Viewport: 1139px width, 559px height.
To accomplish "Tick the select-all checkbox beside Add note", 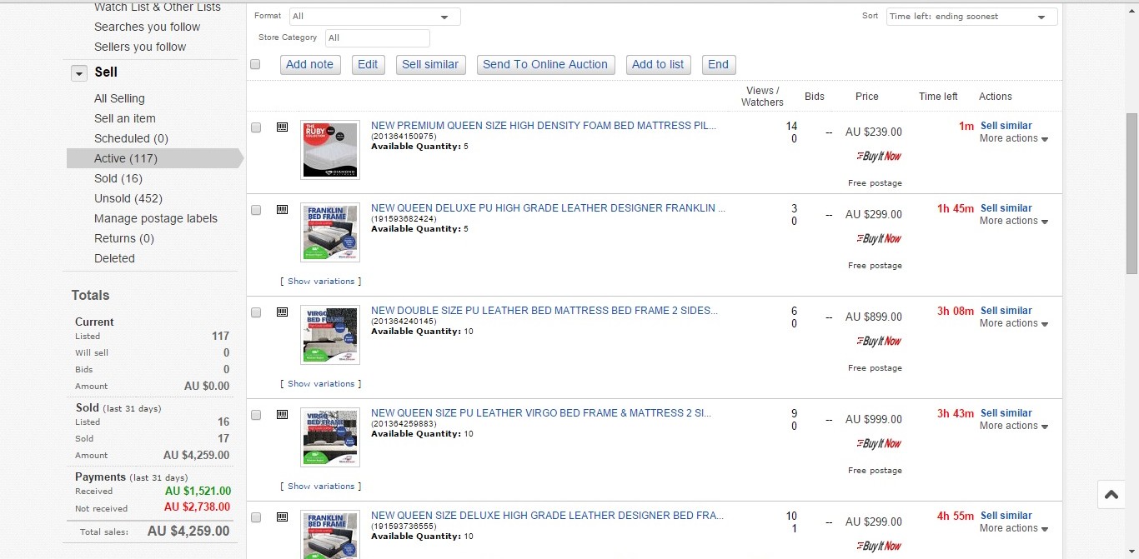I will click(255, 64).
